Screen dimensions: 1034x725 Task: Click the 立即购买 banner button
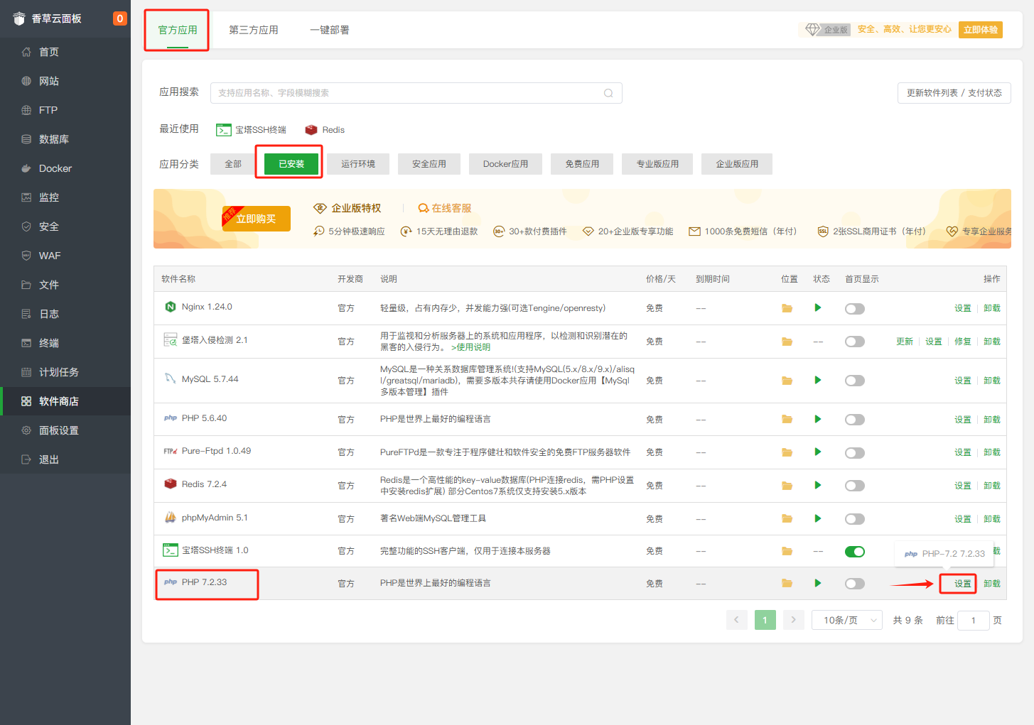click(x=256, y=219)
